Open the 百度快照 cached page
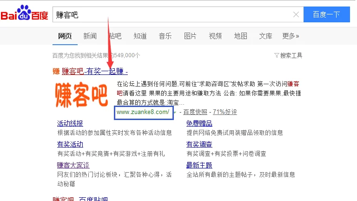Viewport: 357px width, 201px height. pos(195,112)
